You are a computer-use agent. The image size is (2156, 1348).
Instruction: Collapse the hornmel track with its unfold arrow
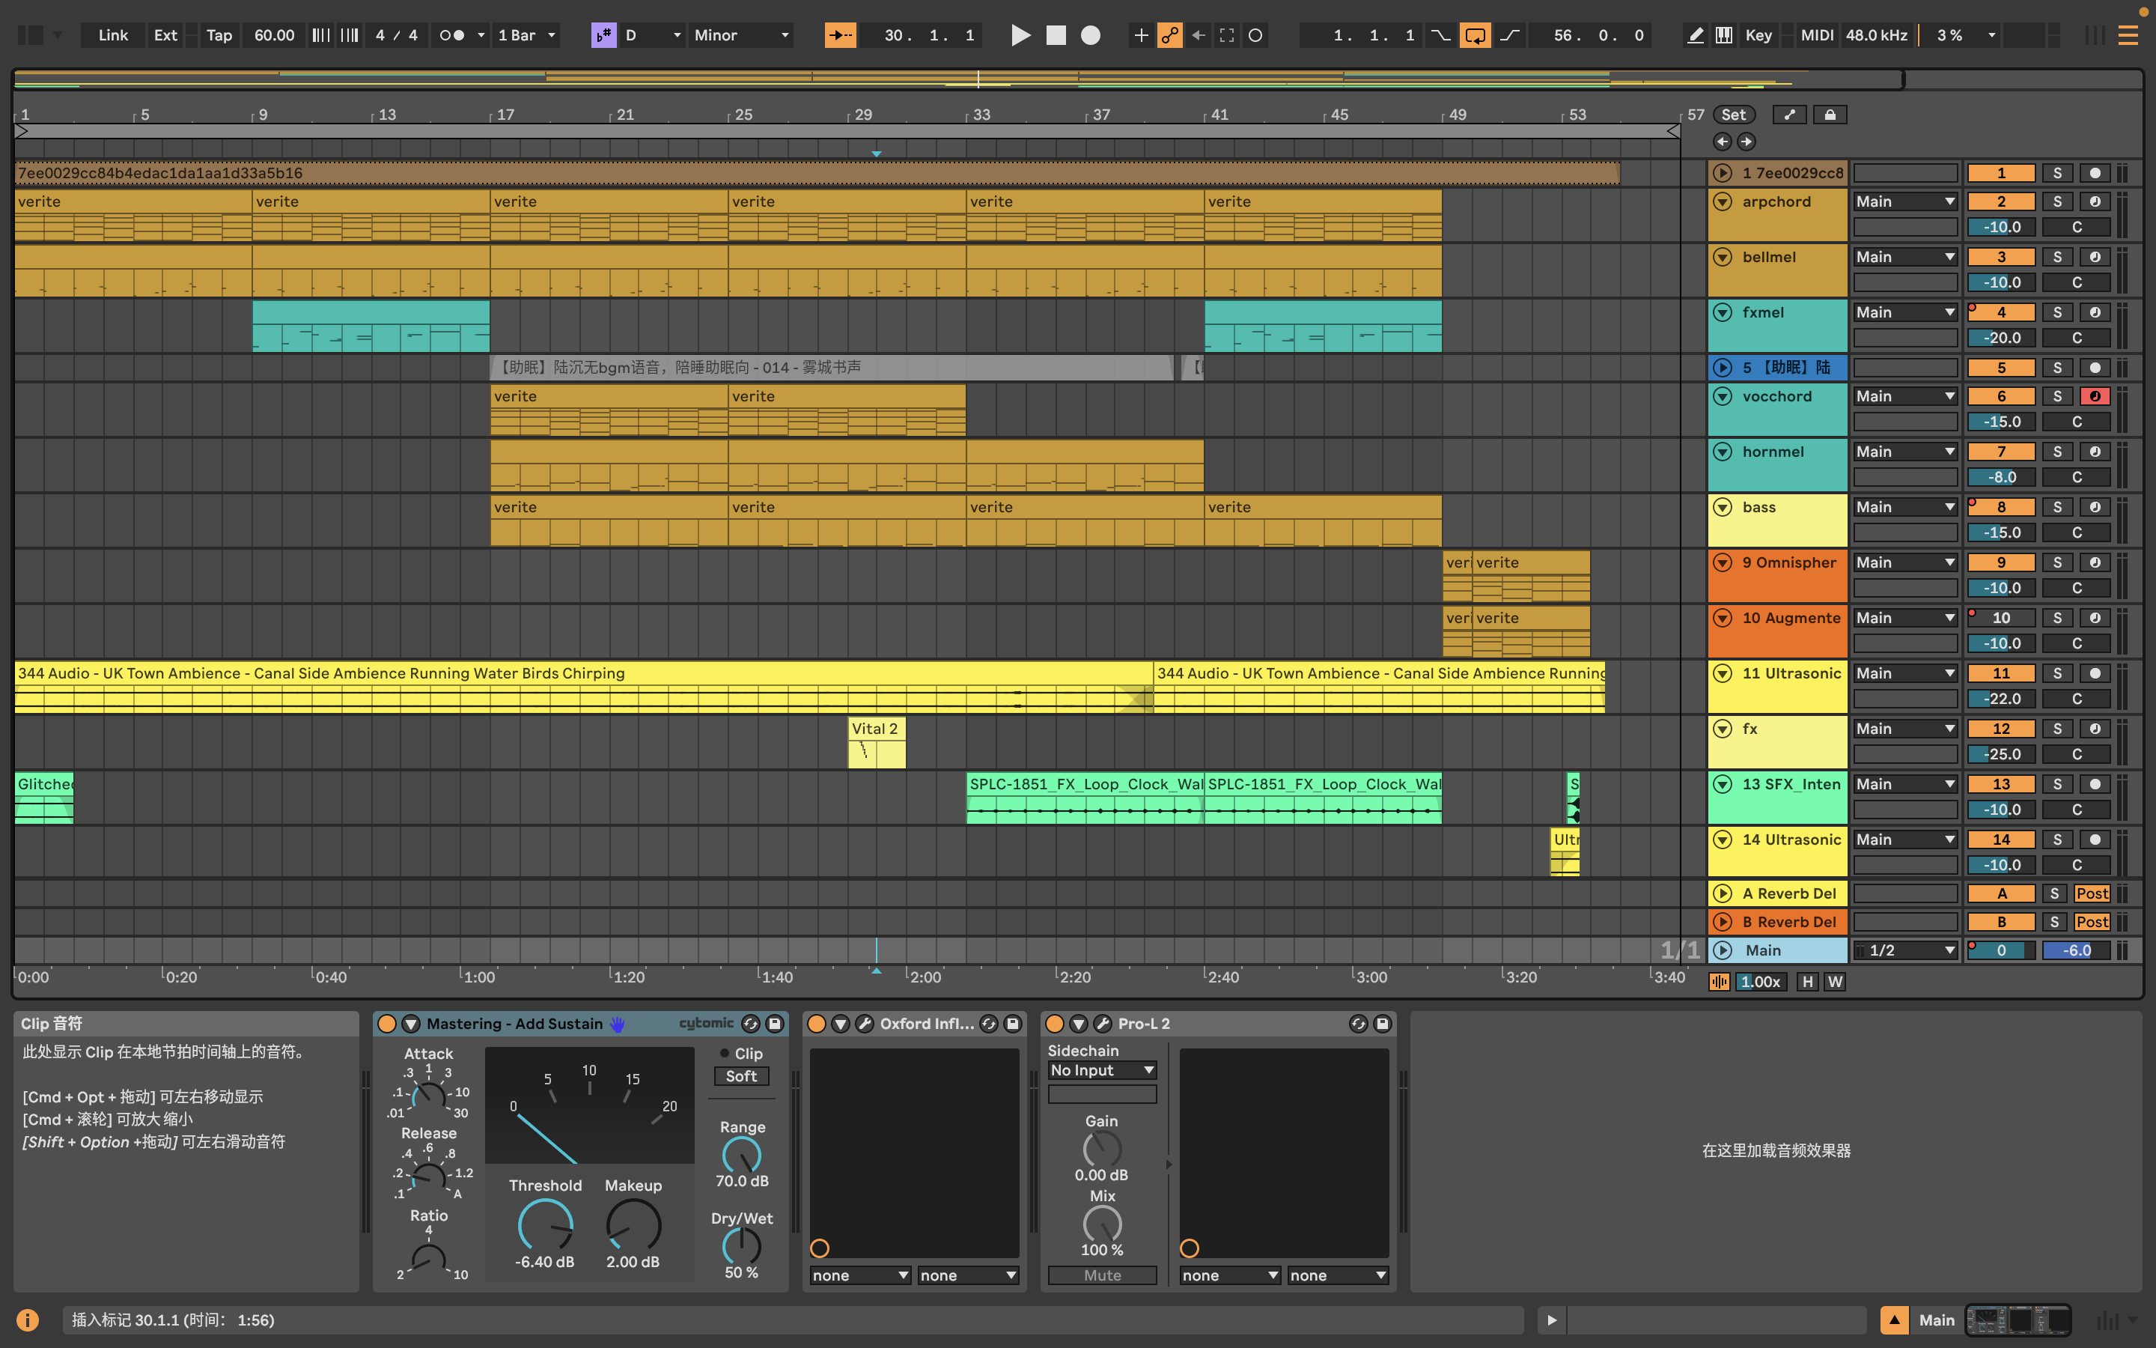[x=1723, y=451]
